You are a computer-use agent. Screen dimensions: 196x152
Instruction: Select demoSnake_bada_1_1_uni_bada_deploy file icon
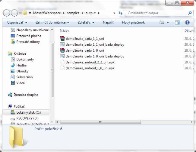click(x=62, y=44)
